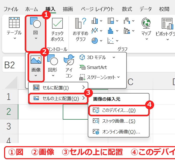This screenshot has width=175, height=161.
Task: Switch to ページ レイアウト tab
Action: pyautogui.click(x=98, y=9)
